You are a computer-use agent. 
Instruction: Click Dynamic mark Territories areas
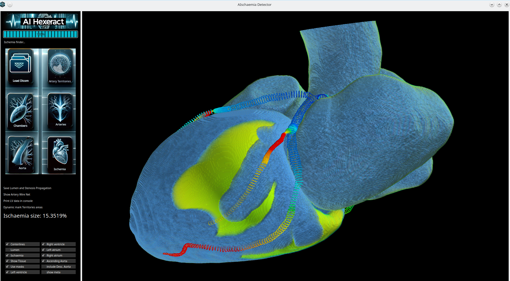(23, 207)
